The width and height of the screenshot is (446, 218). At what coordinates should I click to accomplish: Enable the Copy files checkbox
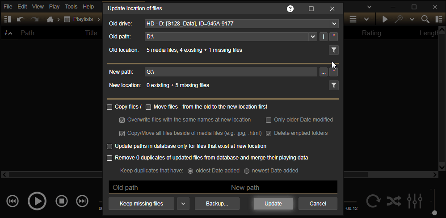(109, 107)
